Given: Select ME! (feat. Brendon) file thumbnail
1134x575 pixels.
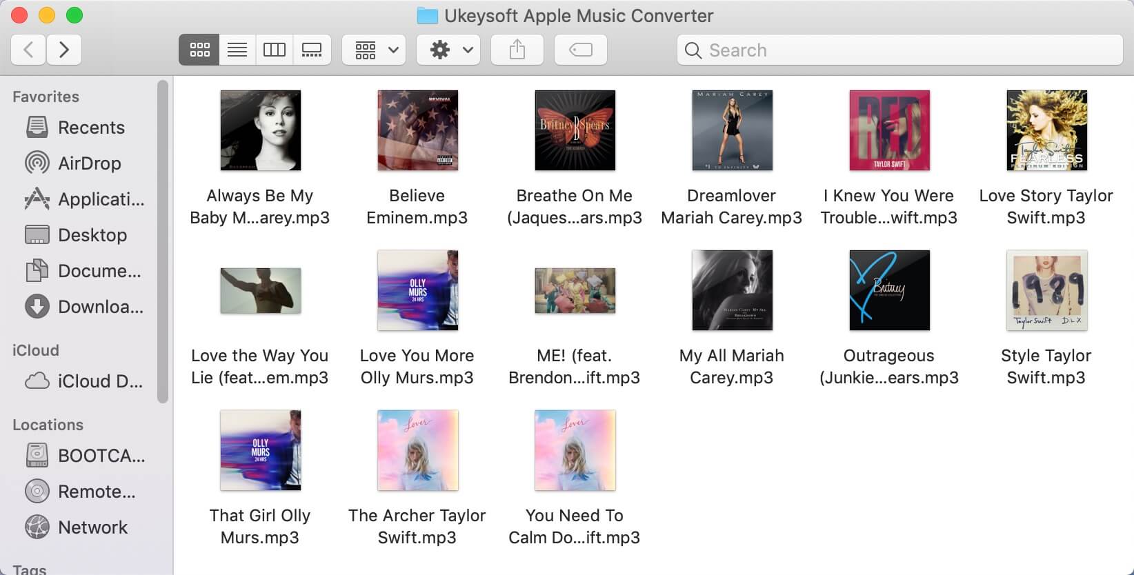Looking at the screenshot, I should pyautogui.click(x=575, y=290).
